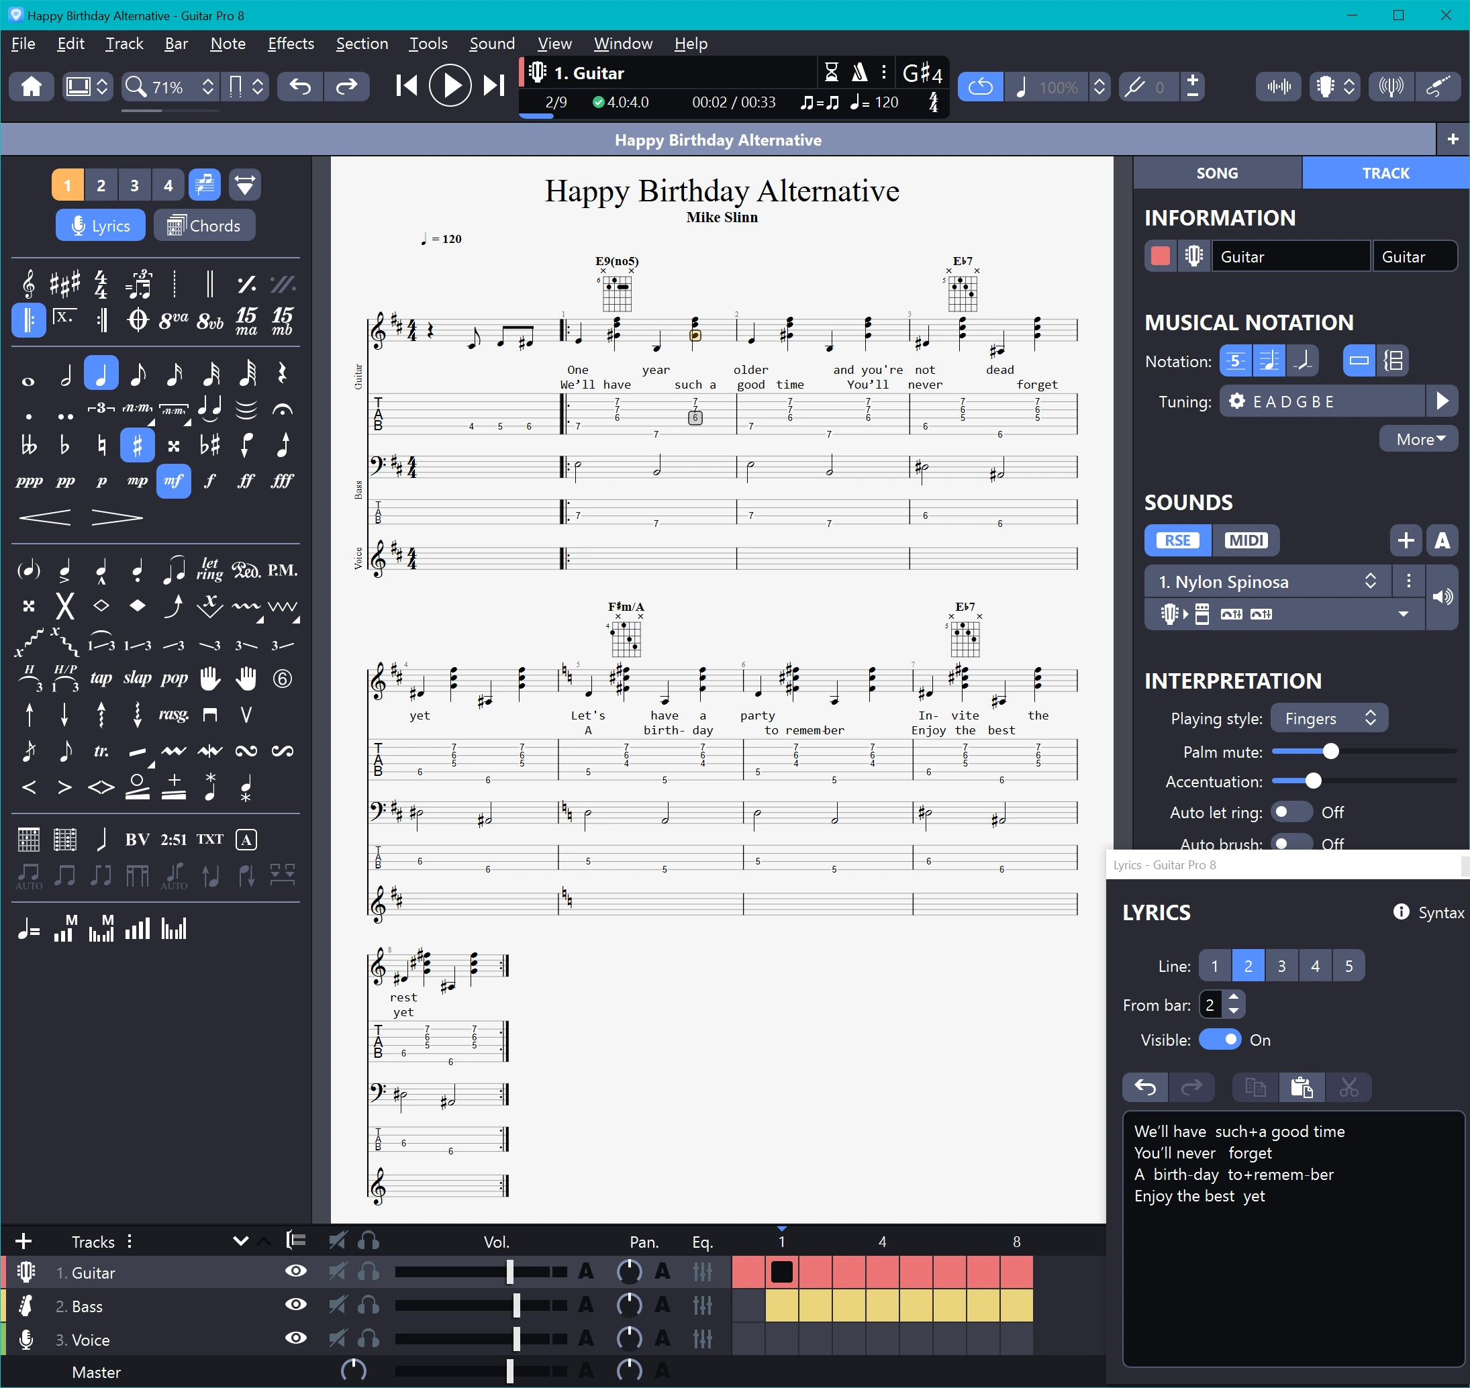Toggle the lyrics Visible switch off

pyautogui.click(x=1219, y=1040)
